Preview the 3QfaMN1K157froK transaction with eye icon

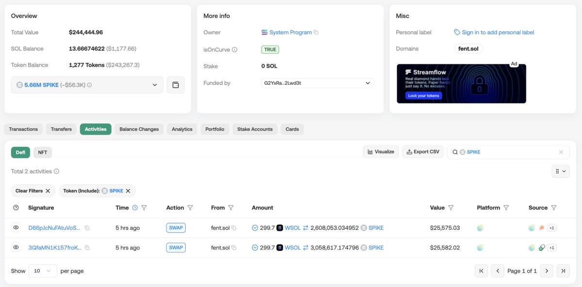(15, 247)
